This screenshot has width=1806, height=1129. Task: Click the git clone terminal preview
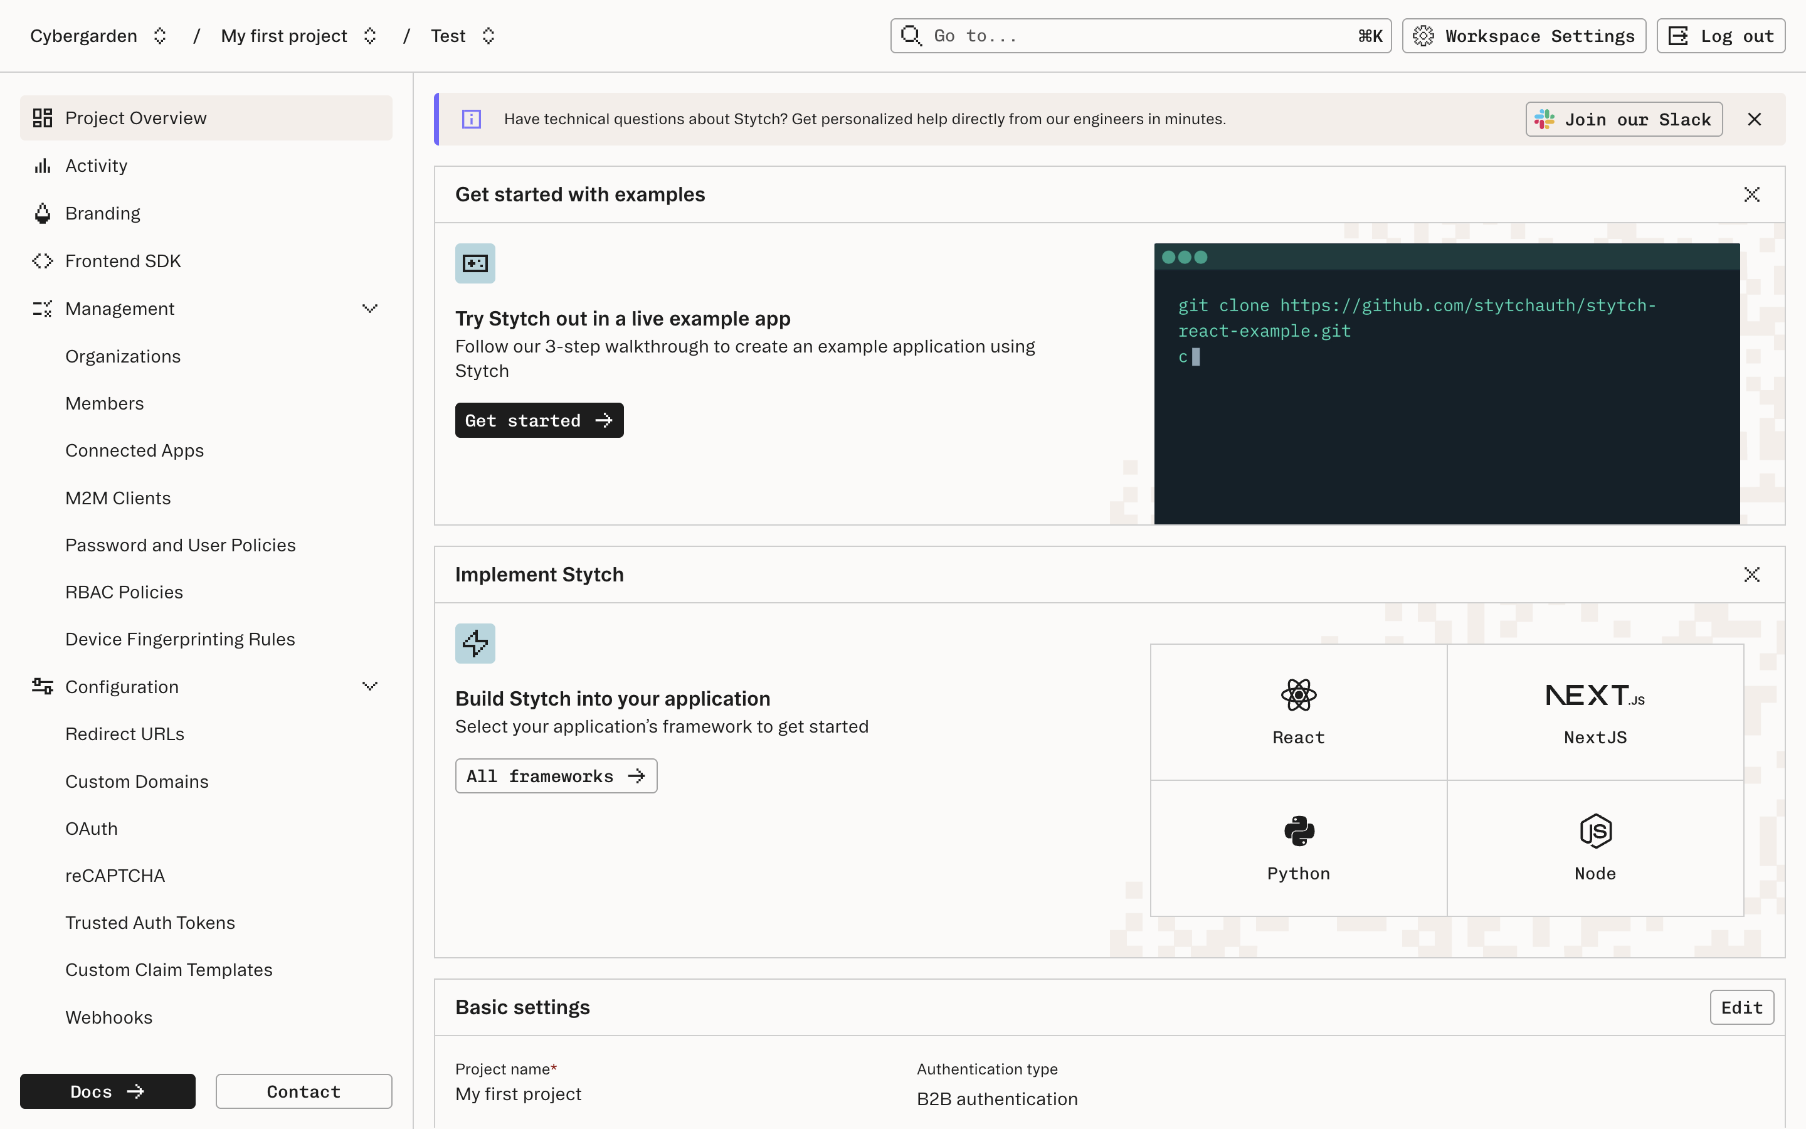click(x=1447, y=384)
